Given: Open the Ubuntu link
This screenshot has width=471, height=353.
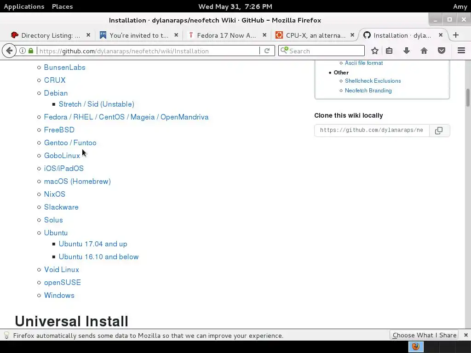Looking at the screenshot, I should tap(56, 233).
